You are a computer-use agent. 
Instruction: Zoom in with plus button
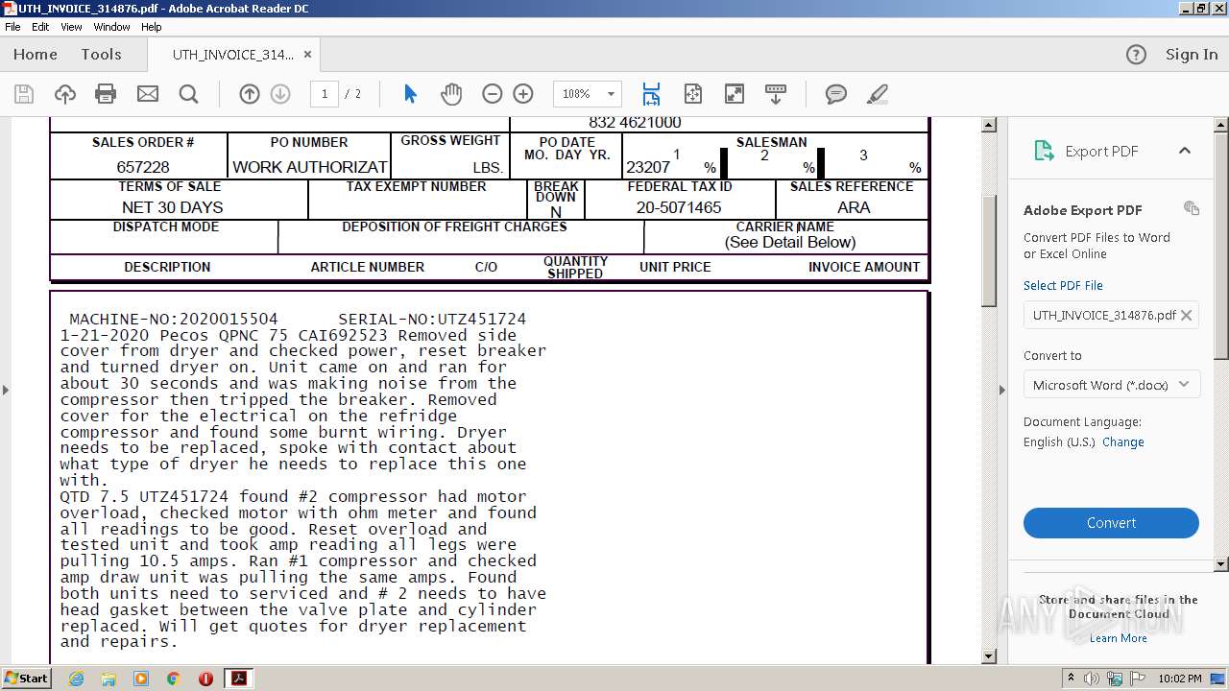click(x=523, y=94)
